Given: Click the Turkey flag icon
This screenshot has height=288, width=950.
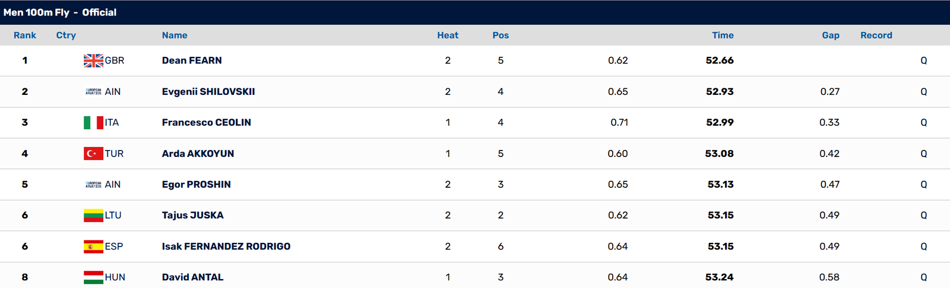Looking at the screenshot, I should (93, 153).
